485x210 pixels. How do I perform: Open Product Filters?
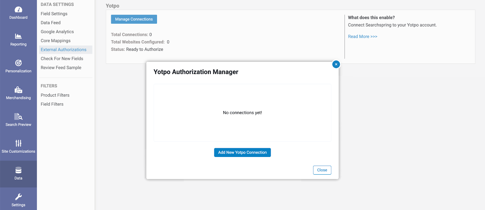[55, 95]
